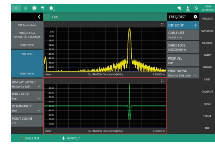Edit the PROP VEL value
This screenshot has width=215, height=148.
(x=183, y=60)
